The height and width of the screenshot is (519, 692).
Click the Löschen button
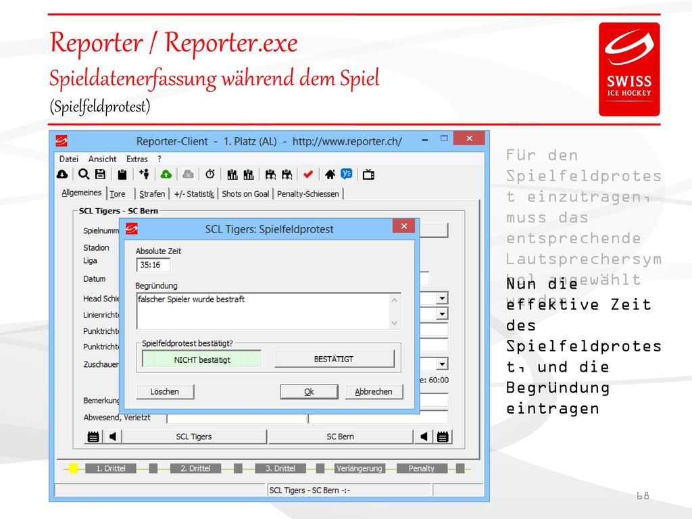click(165, 391)
